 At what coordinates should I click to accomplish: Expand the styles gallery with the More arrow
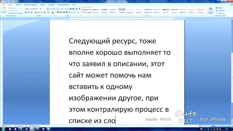click(x=206, y=13)
